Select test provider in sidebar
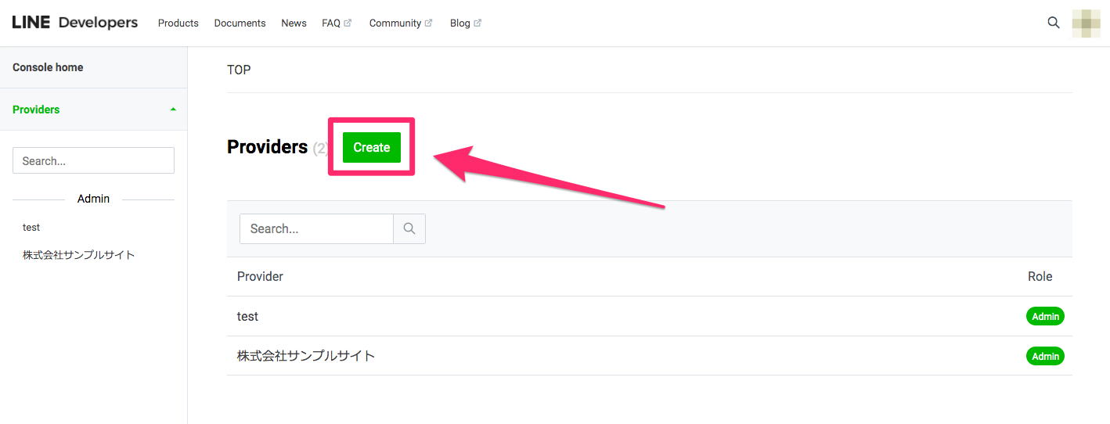 pyautogui.click(x=31, y=228)
